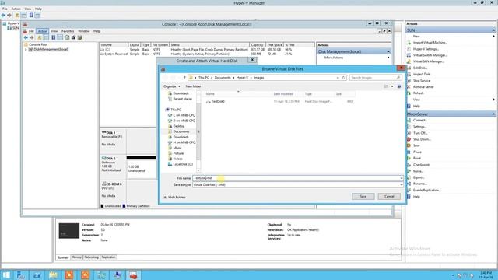Select Console Root in the Console1 tree
Screen dimensions: 498x280
[38, 45]
